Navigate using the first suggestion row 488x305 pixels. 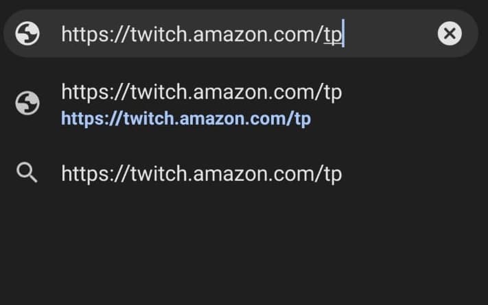(244, 104)
